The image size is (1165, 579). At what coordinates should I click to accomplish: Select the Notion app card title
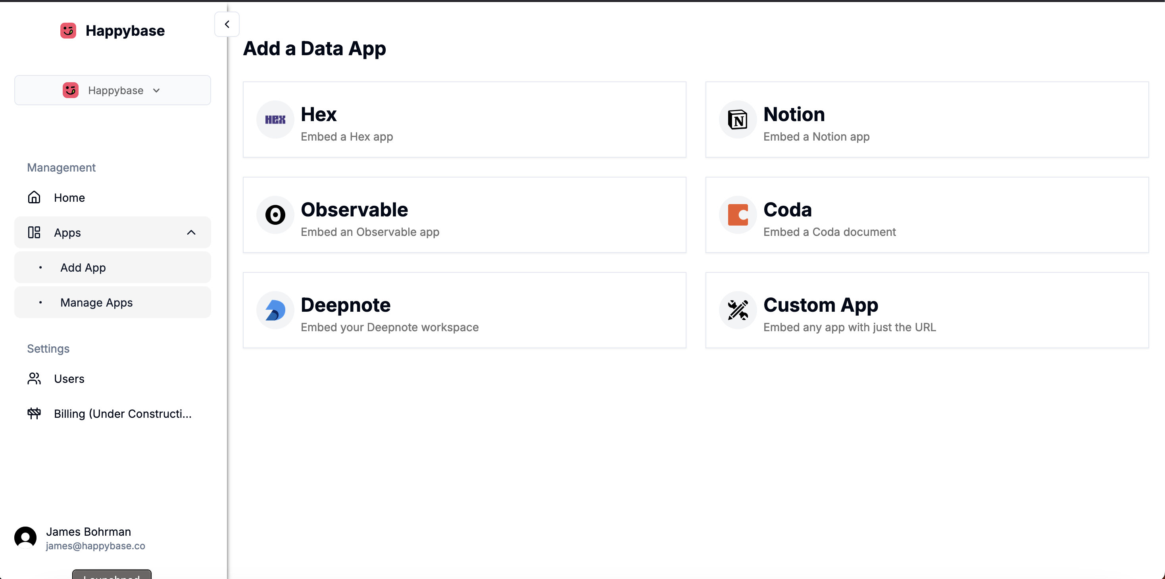click(x=794, y=114)
